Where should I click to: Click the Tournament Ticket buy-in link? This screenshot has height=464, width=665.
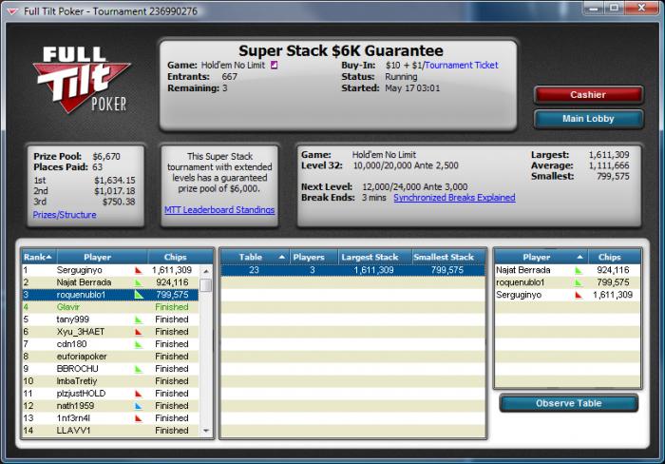coord(462,65)
